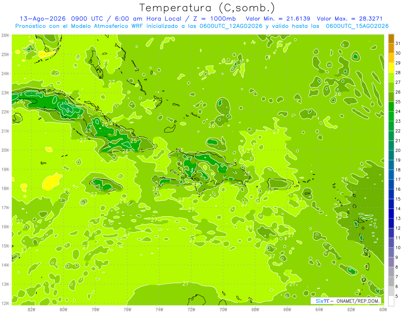The height and width of the screenshot is (314, 407).
Task: Click the 'ONAMET/REP.DOM.' credit label
Action: (358, 301)
